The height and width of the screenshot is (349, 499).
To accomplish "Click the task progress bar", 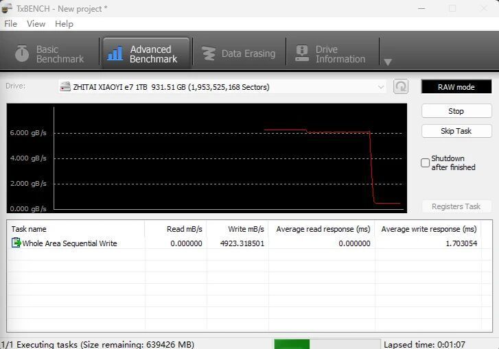I will point(327,344).
